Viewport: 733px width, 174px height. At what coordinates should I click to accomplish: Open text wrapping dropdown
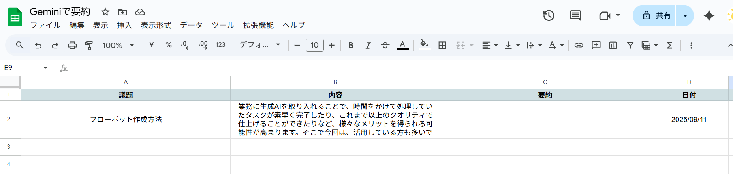[534, 45]
